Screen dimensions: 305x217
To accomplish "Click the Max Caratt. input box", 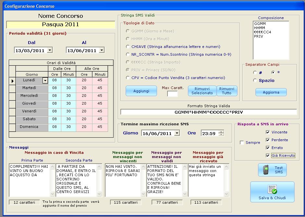I will [172, 94].
